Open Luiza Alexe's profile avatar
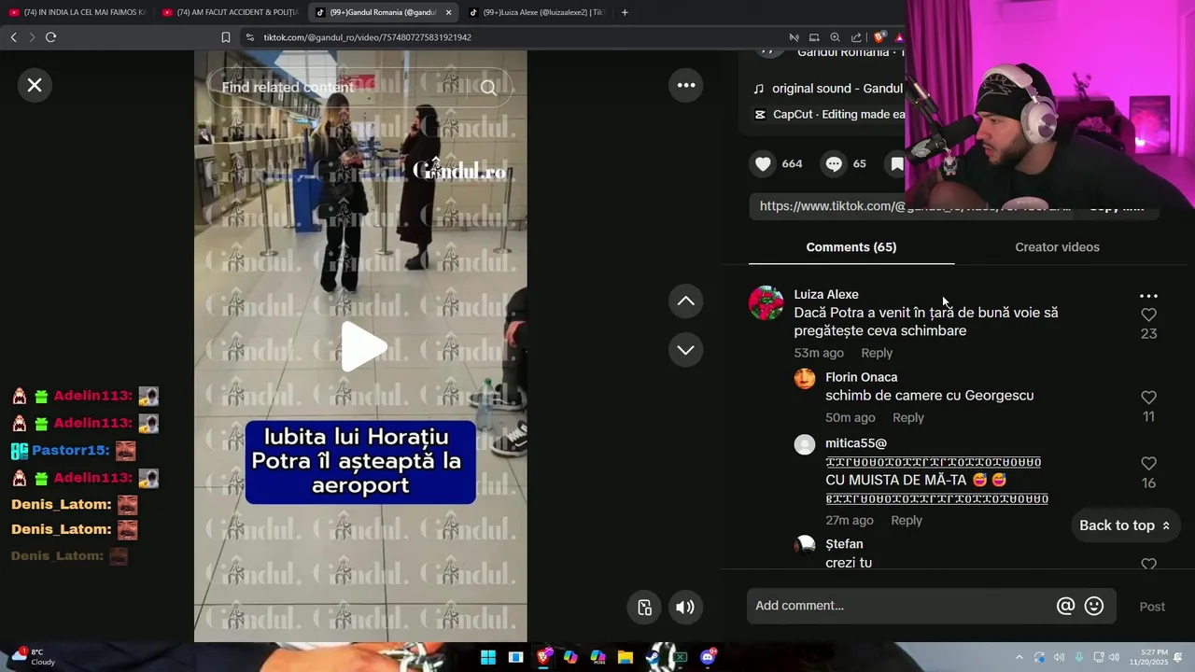This screenshot has width=1195, height=672. 766,303
